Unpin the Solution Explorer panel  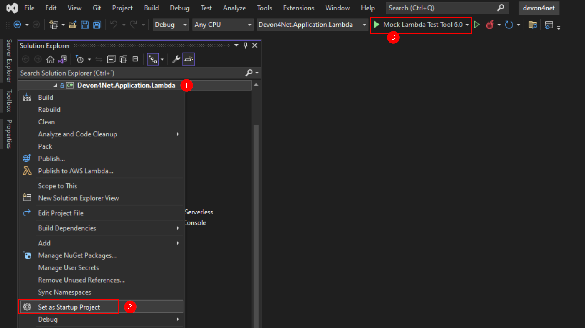coord(245,45)
